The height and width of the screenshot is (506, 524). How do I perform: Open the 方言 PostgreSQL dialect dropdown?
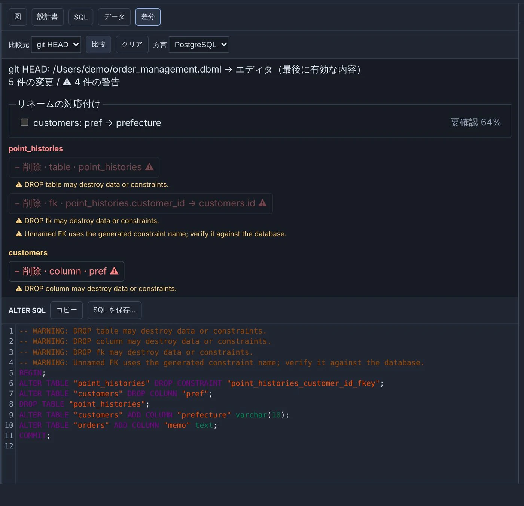click(199, 45)
